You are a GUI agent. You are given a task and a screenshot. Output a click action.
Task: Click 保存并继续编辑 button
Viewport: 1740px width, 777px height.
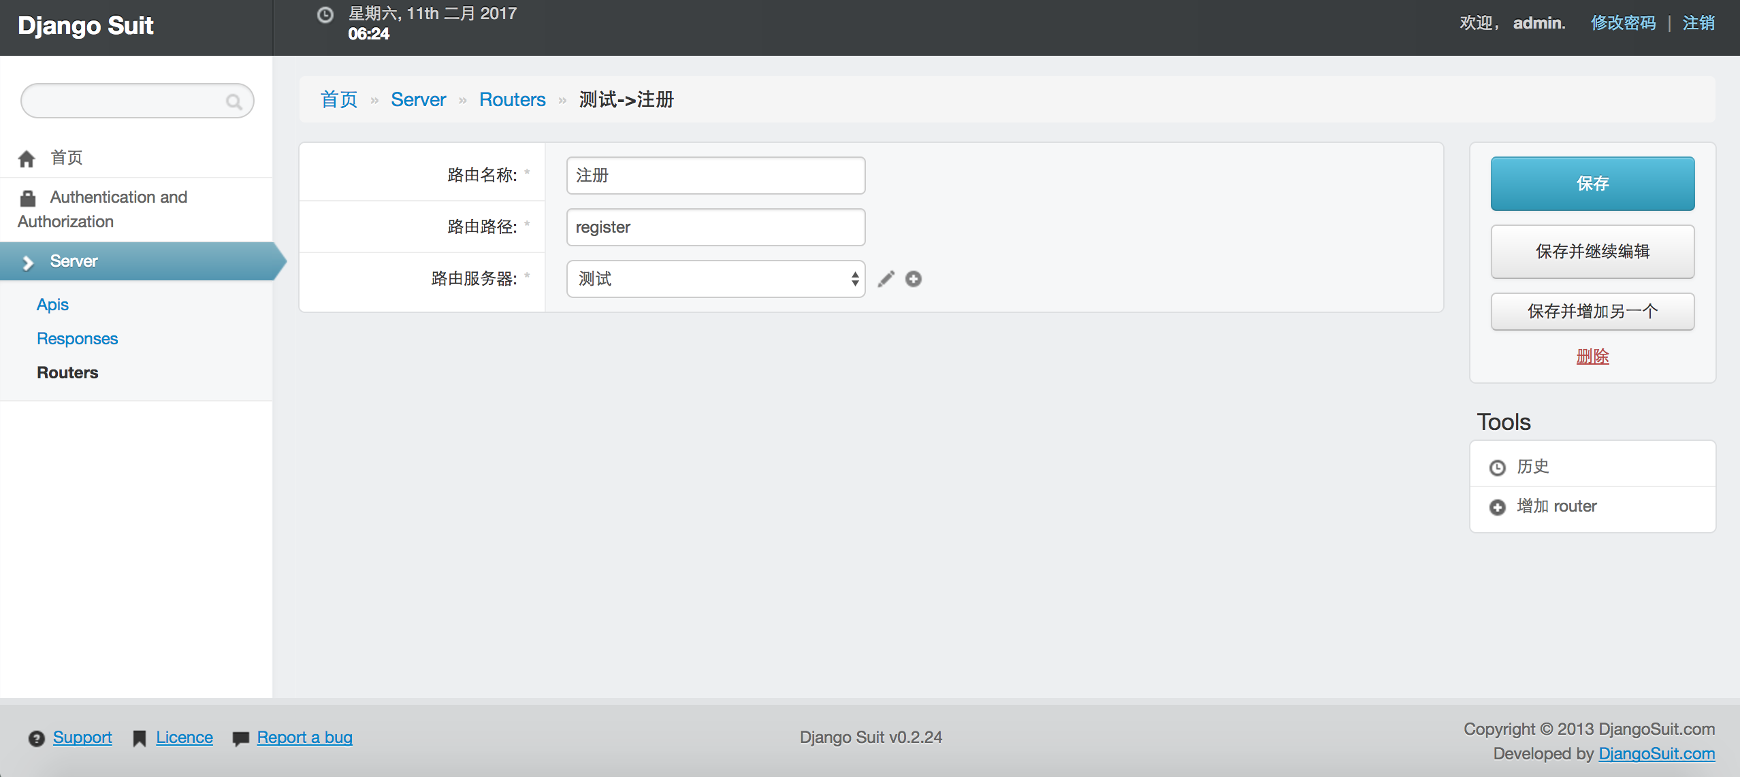click(x=1592, y=252)
